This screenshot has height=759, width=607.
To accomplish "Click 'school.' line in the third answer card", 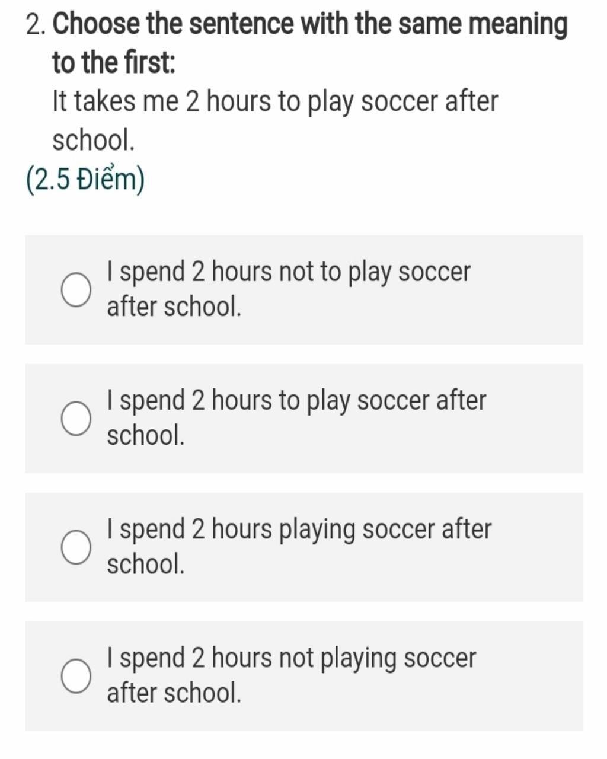I will (x=146, y=565).
